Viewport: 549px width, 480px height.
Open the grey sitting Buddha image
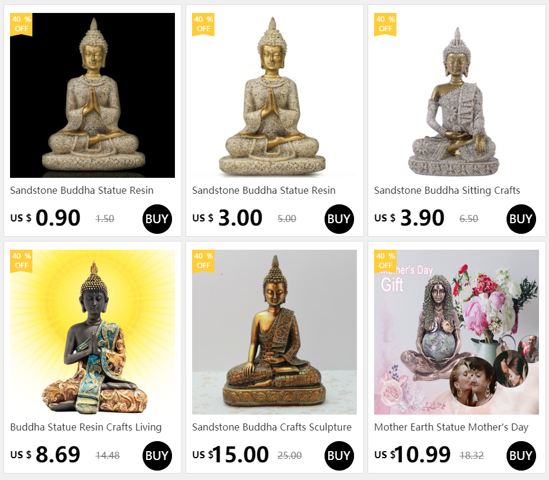[457, 95]
